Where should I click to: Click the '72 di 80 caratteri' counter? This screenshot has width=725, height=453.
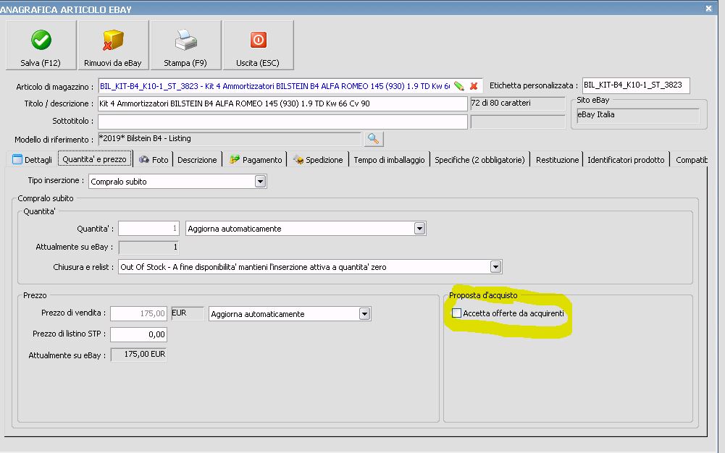(x=517, y=103)
